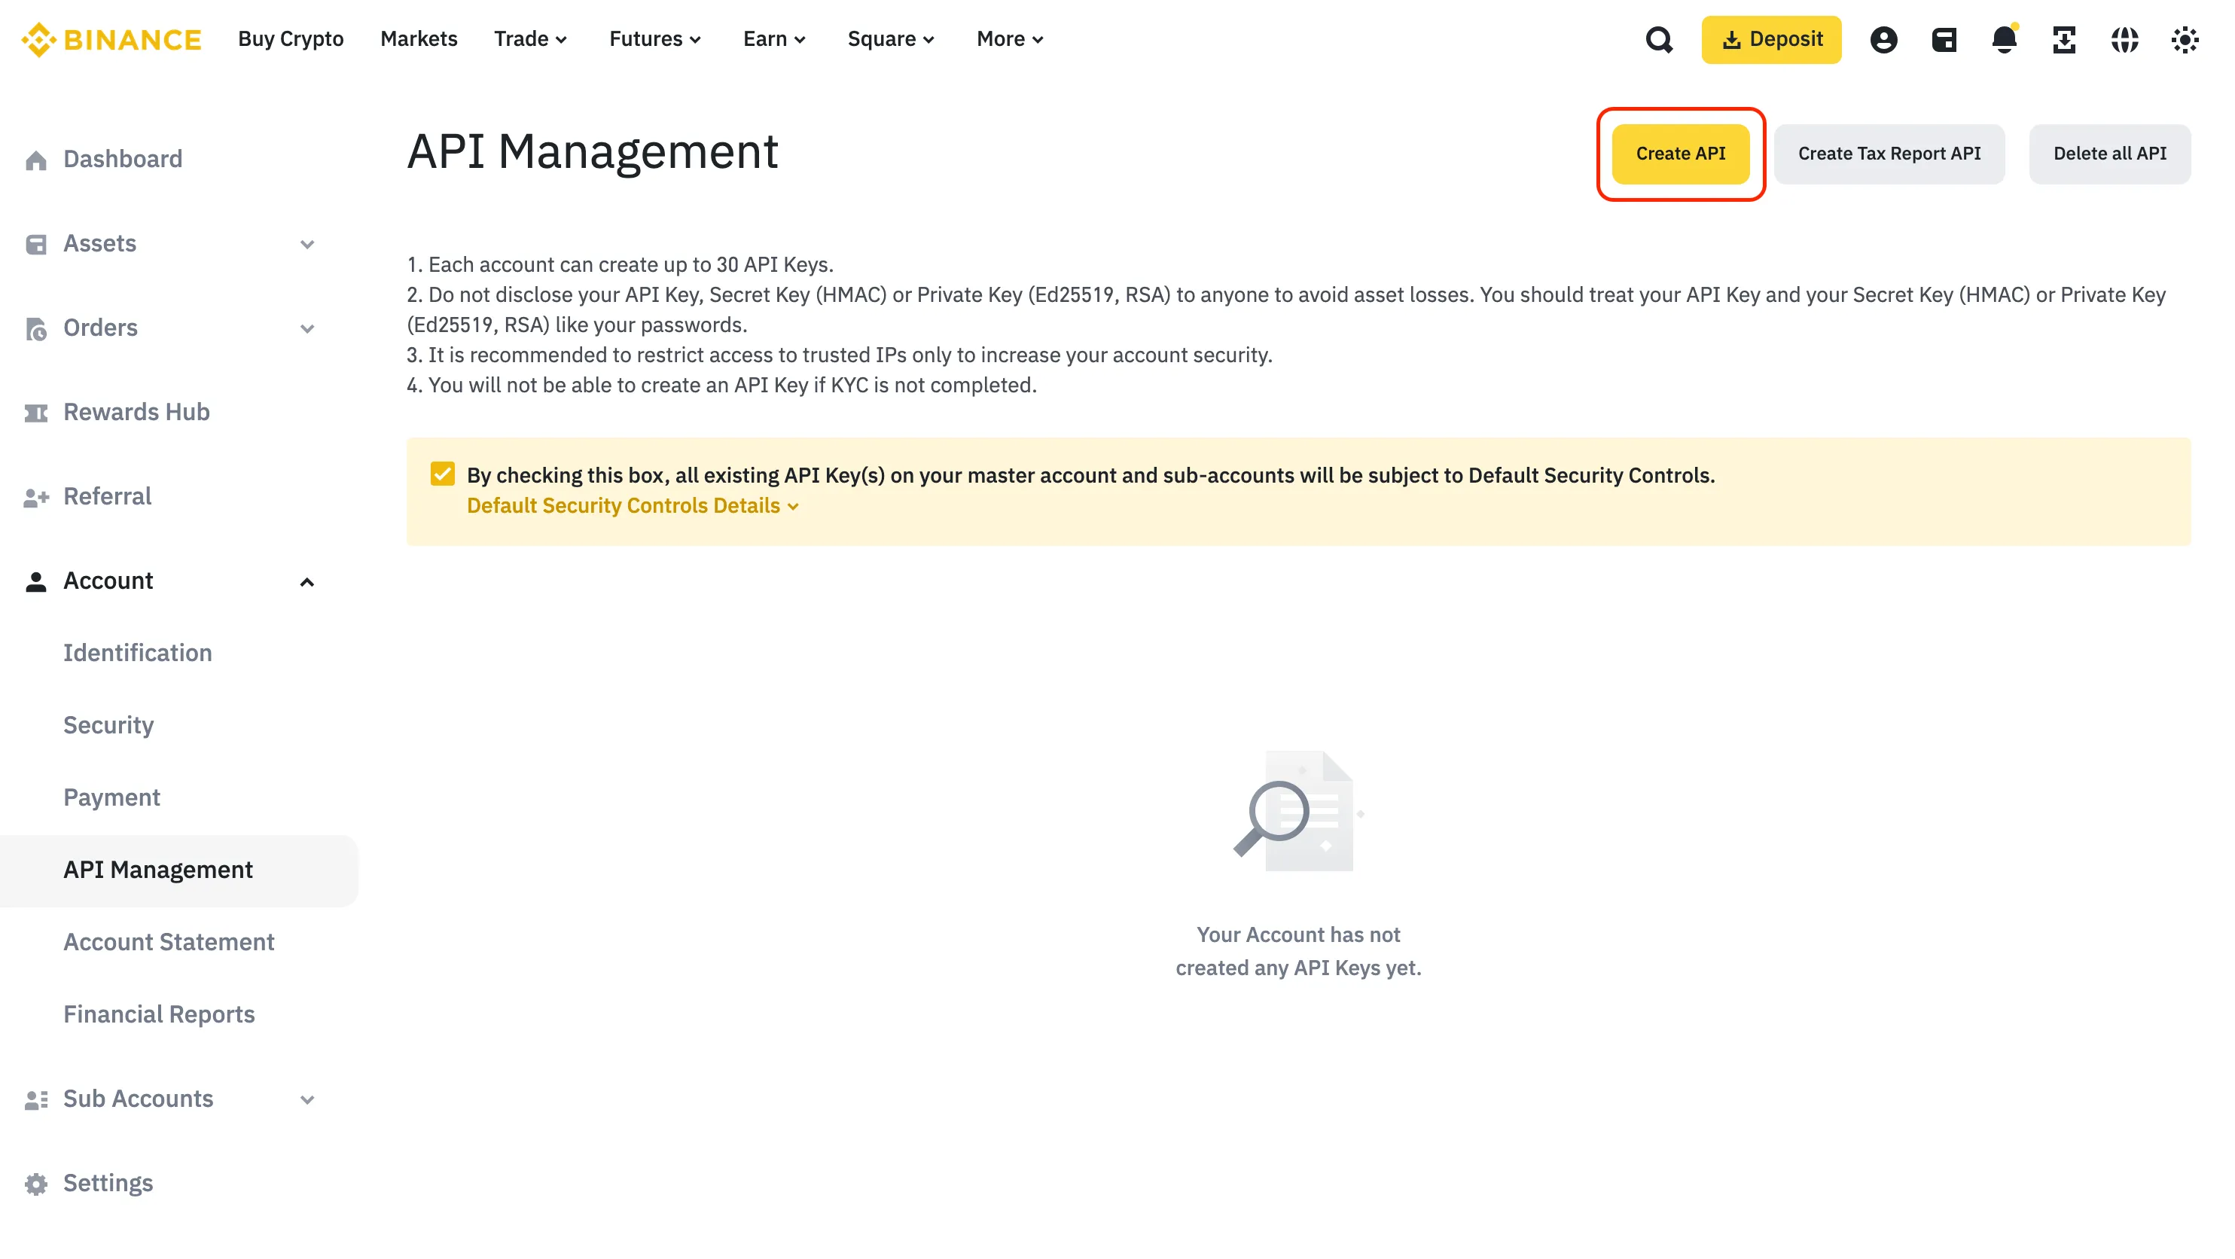Viewport: 2235px width, 1259px height.
Task: Open the user profile icon
Action: point(1883,40)
